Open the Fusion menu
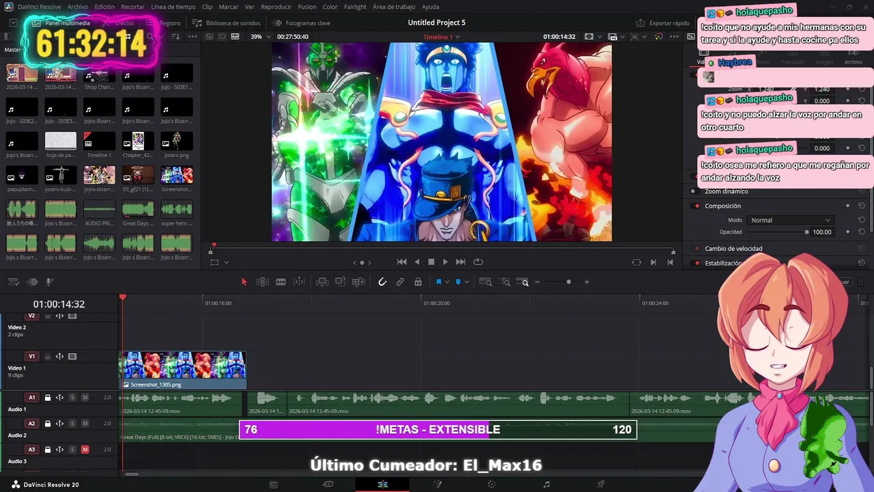 click(x=307, y=7)
